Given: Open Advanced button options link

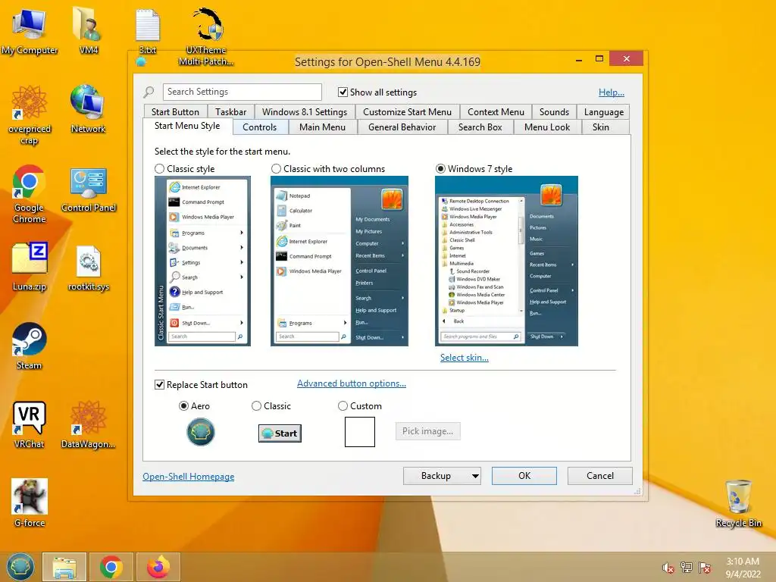Looking at the screenshot, I should pos(352,383).
